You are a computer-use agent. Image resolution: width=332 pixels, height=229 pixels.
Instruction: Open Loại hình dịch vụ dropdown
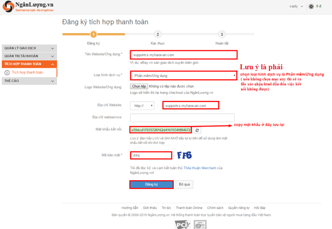(184, 75)
